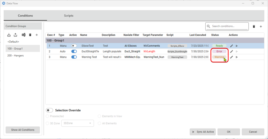Image resolution: width=268 pixels, height=139 pixels.
Task: Click the Description column header
Action: pos(109,35)
